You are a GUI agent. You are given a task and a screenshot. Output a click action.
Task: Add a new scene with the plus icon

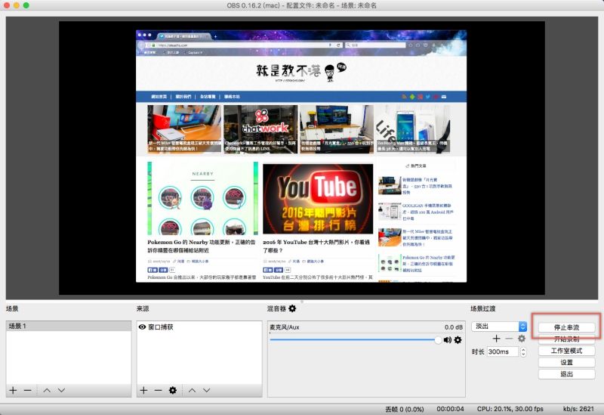pyautogui.click(x=12, y=390)
